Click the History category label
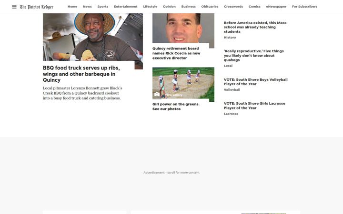Screen dimensions: 343x214 pos(230,38)
